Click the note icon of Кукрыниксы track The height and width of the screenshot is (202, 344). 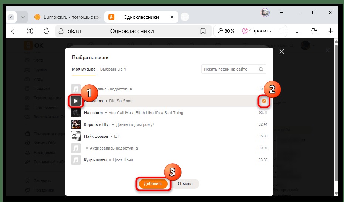76,160
